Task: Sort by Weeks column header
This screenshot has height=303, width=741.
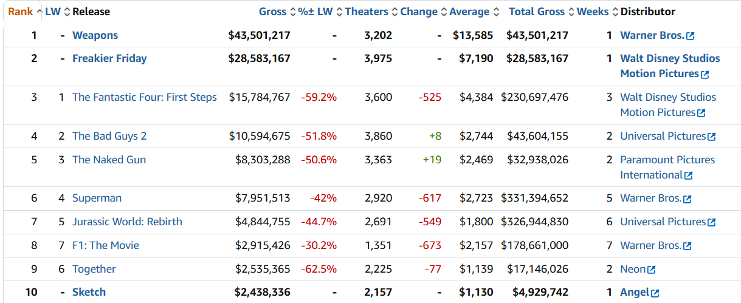Action: [x=593, y=12]
